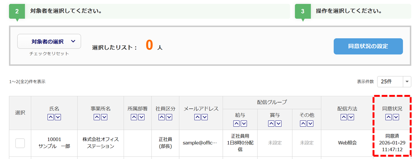Sort 氏名 column descending

58,117
